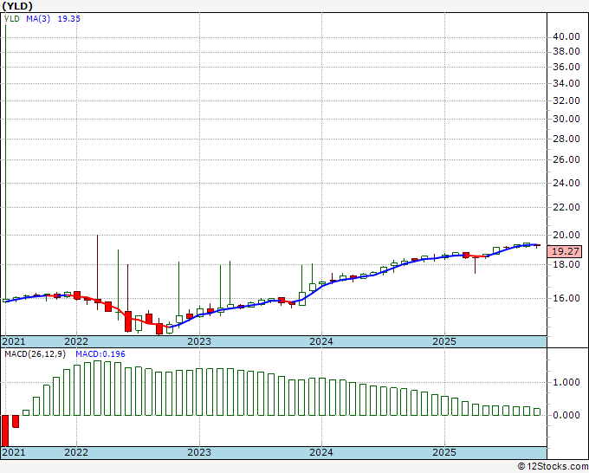Click the YLD series legend label
This screenshot has height=473, width=589.
[12, 19]
